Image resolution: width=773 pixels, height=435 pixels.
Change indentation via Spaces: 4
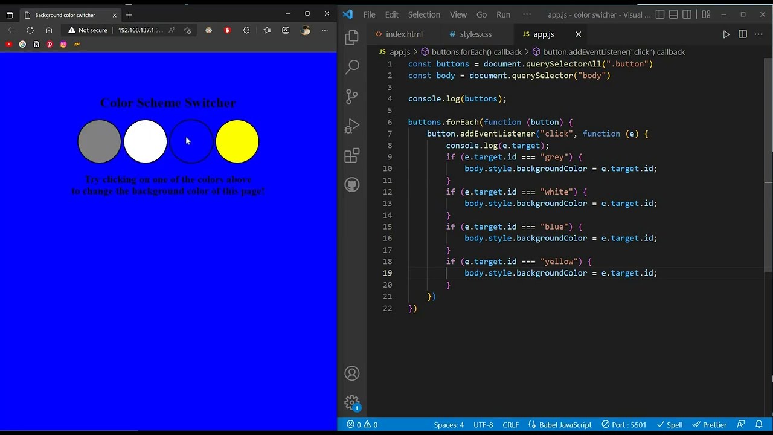coord(449,425)
